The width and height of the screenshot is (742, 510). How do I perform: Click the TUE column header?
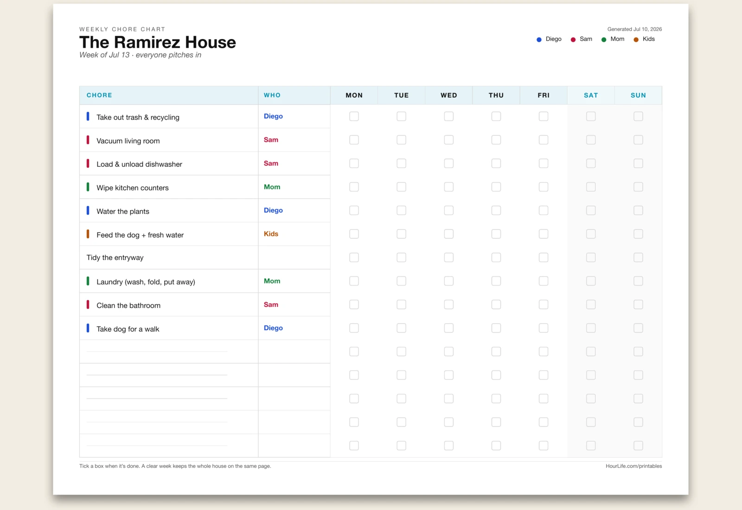point(402,95)
